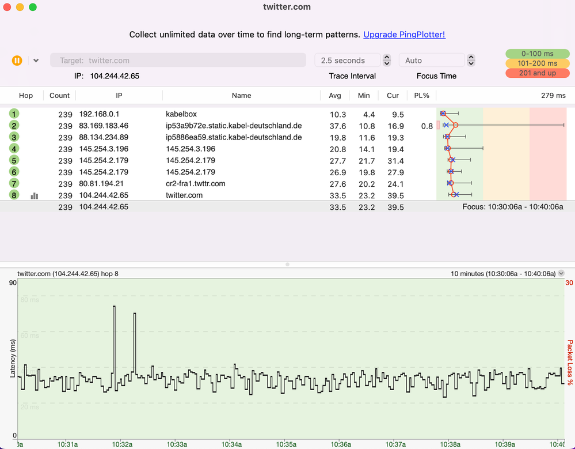Click IP 145.254.3.196 in hop 4 row
Image resolution: width=575 pixels, height=449 pixels.
pos(104,149)
